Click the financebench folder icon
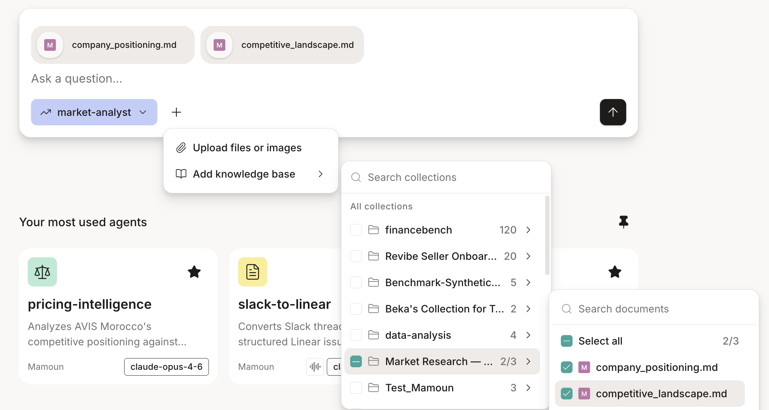Screen dimensions: 769x410 pyautogui.click(x=374, y=230)
